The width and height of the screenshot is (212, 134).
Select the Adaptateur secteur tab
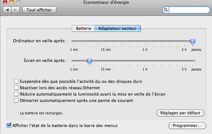pyautogui.click(x=117, y=28)
